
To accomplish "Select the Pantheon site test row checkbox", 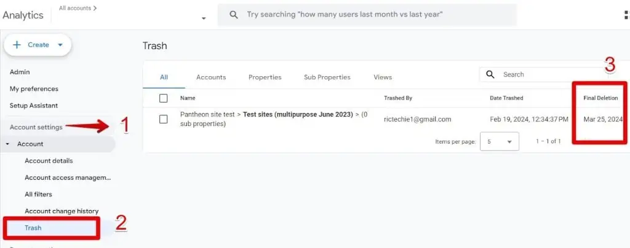I will [163, 119].
